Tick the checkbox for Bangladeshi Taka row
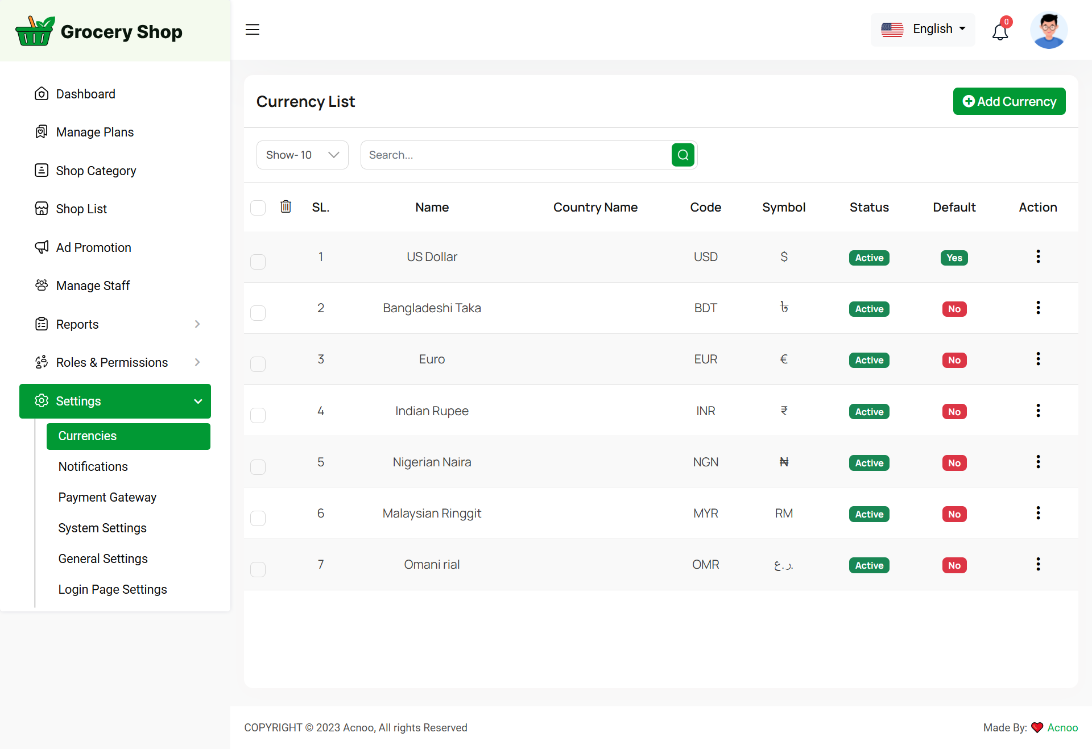The width and height of the screenshot is (1092, 749). coord(258,313)
